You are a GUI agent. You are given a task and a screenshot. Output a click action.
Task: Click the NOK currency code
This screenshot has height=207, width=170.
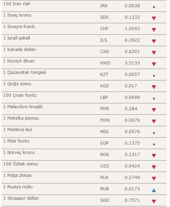[105, 154]
